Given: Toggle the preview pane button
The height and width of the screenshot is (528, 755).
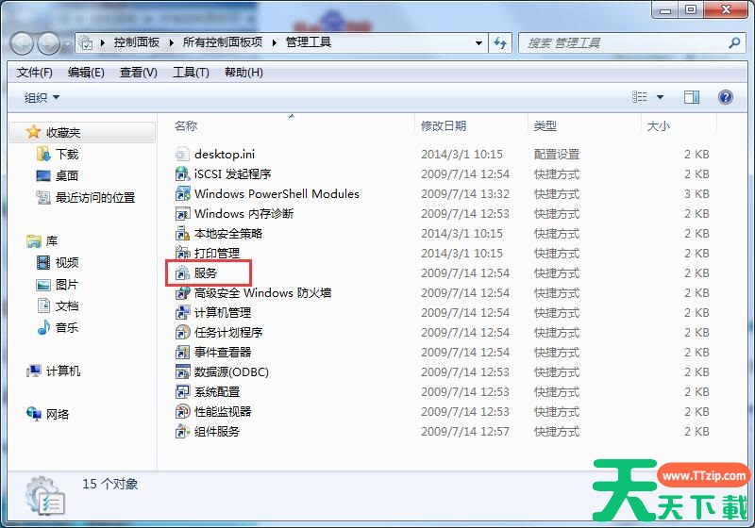Looking at the screenshot, I should [692, 97].
